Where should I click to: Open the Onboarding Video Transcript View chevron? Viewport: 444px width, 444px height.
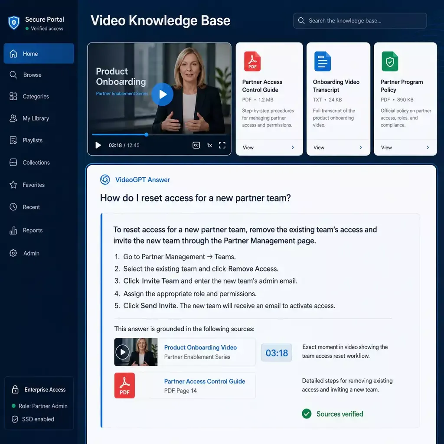[361, 147]
